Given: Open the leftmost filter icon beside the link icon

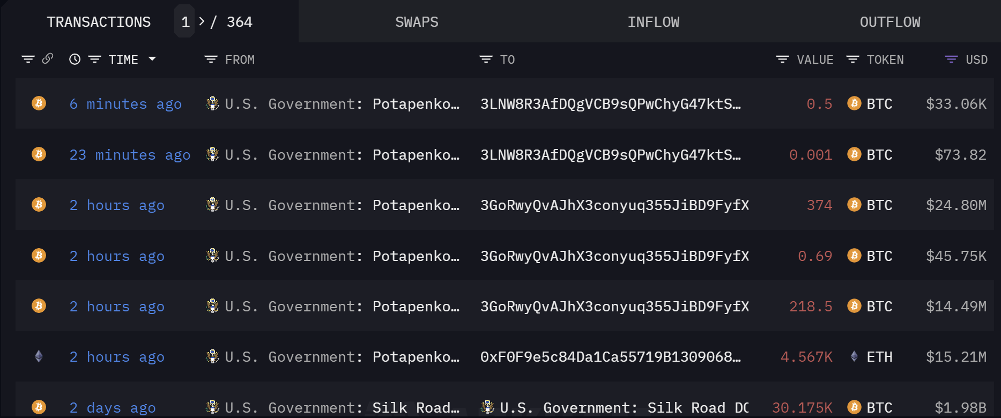Looking at the screenshot, I should [28, 59].
